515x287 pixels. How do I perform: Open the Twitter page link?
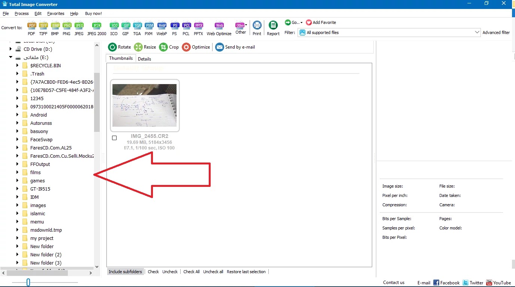tap(473, 283)
